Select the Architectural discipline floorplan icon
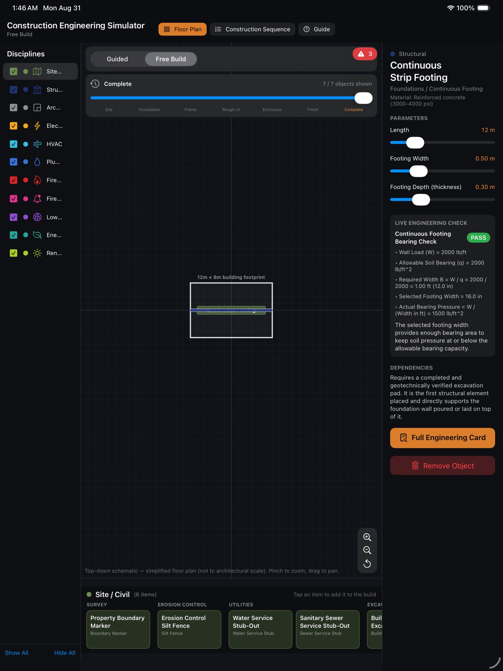The width and height of the screenshot is (503, 671). [37, 108]
